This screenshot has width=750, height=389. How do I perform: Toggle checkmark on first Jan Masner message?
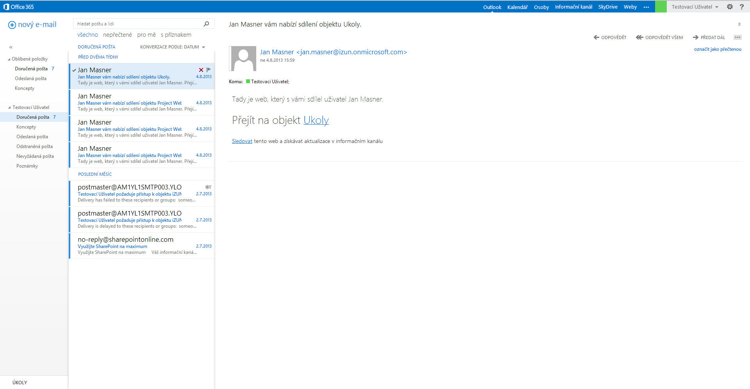(x=74, y=70)
